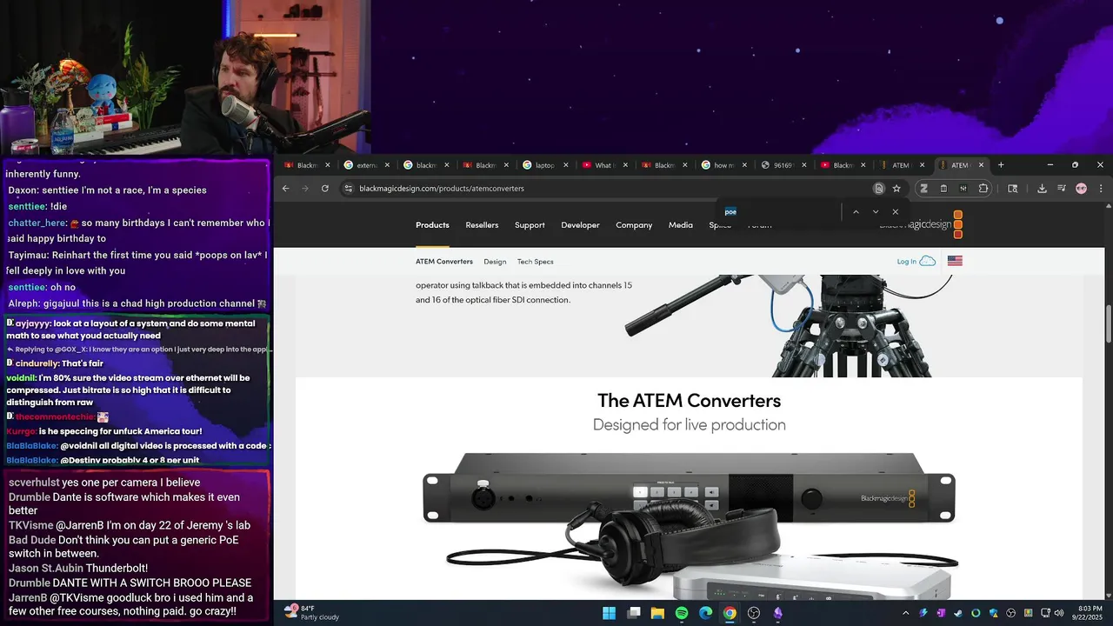Click the find box containing 'poe'

(778, 212)
